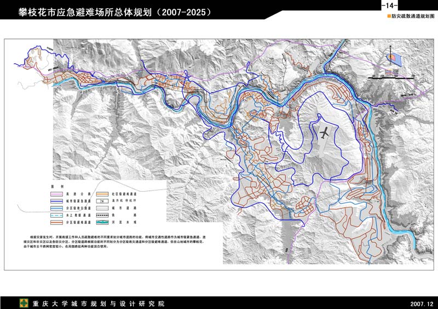Click the 重庆大学城市规划与设计研究院 footer text
The image size is (438, 309).
(99, 304)
